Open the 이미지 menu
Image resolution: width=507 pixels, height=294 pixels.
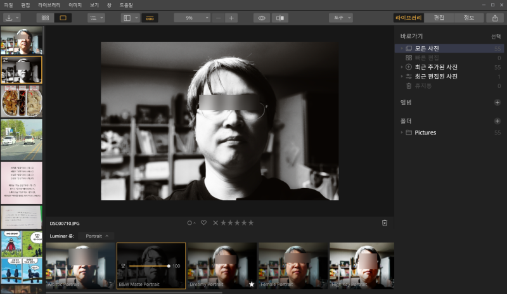pyautogui.click(x=75, y=5)
